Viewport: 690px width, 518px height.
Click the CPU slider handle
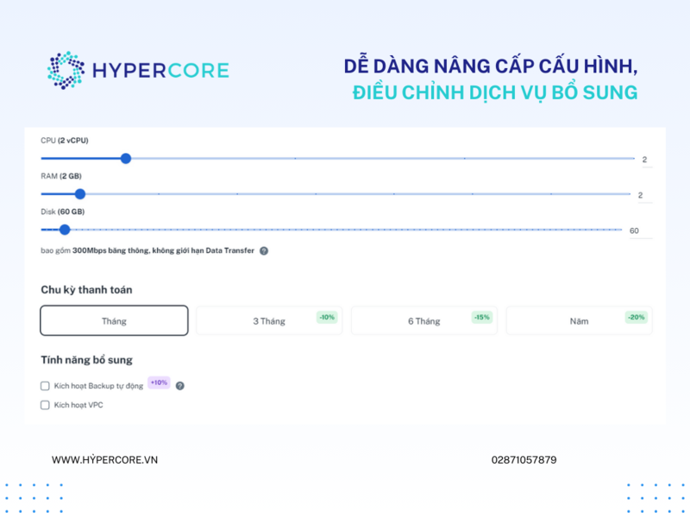click(x=126, y=159)
